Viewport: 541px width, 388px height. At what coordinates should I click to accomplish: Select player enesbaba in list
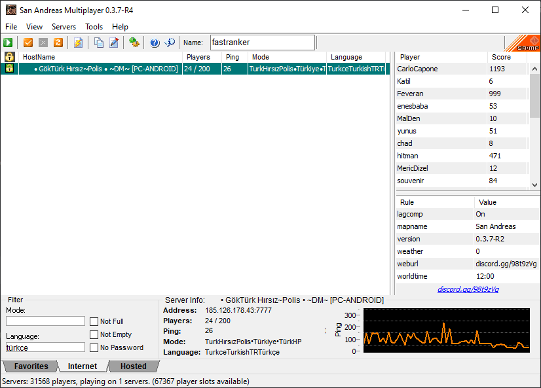462,106
